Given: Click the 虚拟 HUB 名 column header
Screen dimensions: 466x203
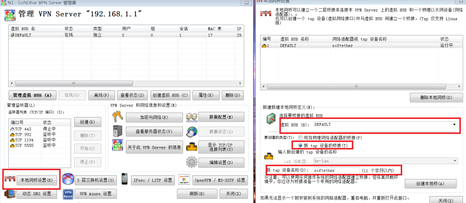Looking at the screenshot, I should click(x=36, y=29).
